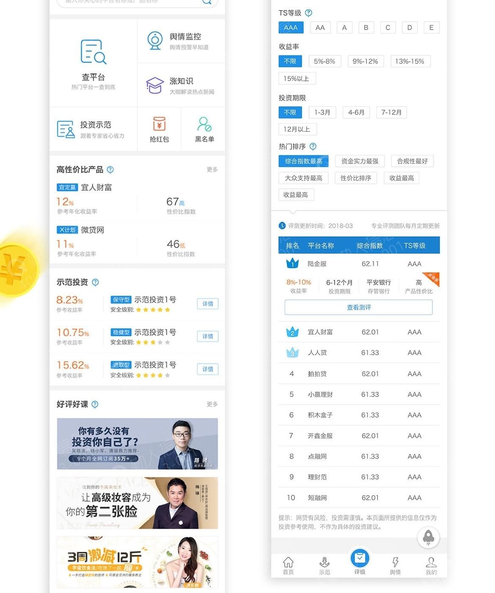The height and width of the screenshot is (593, 495).
Task: Switch to the 我的 profile tab
Action: pyautogui.click(x=431, y=565)
